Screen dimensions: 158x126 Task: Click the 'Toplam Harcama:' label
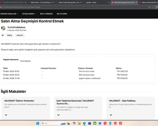[x=11, y=59]
